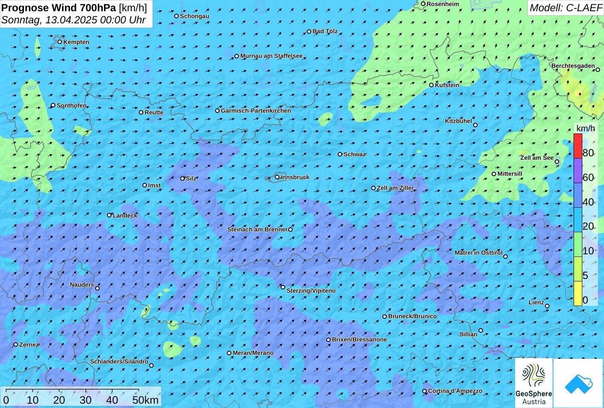Viewport: 604px width, 408px height.
Task: Select the Brixen/Bressanone marker
Action: (328, 340)
